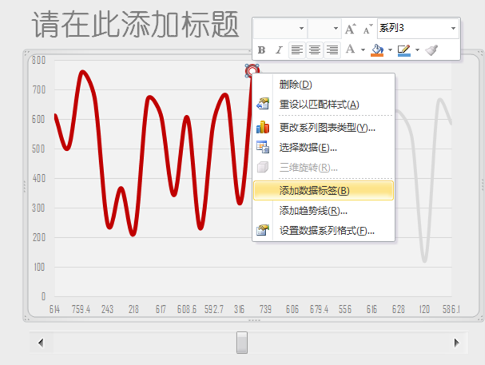Choose 添加数据标签(B)
The height and width of the screenshot is (365, 485).
324,191
